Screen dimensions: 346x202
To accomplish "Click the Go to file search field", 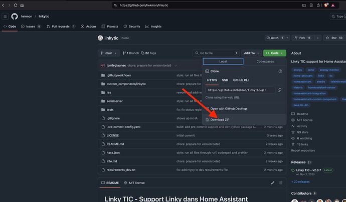I will click(216, 53).
